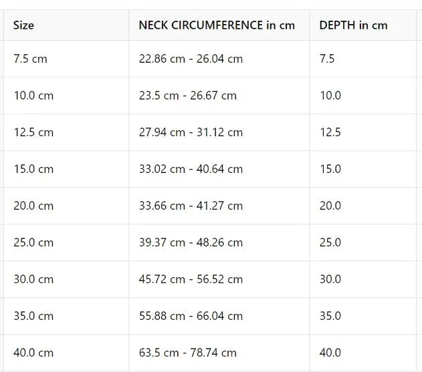The height and width of the screenshot is (372, 422).
Task: Select the 30.0 cm size cell
Action: (x=66, y=279)
